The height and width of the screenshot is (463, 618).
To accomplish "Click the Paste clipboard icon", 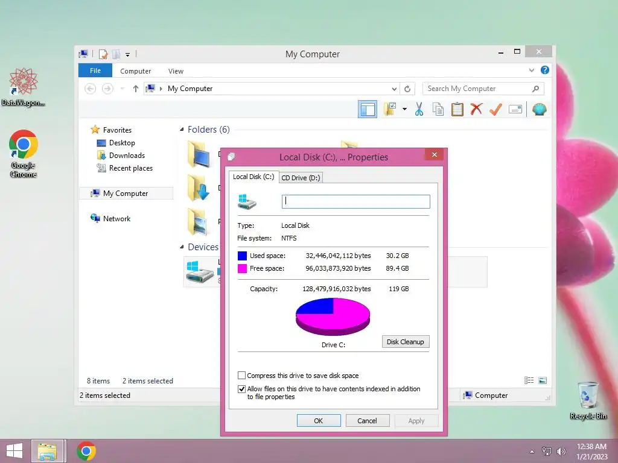I will 457,109.
